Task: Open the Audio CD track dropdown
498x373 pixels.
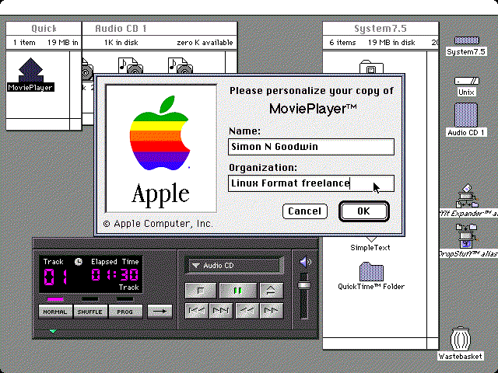Action: 234,266
